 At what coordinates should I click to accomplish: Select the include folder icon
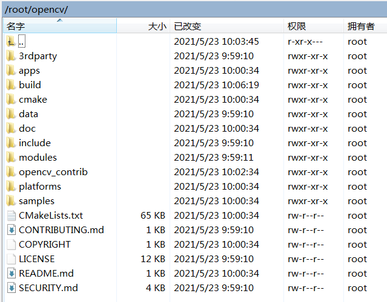pos(11,143)
